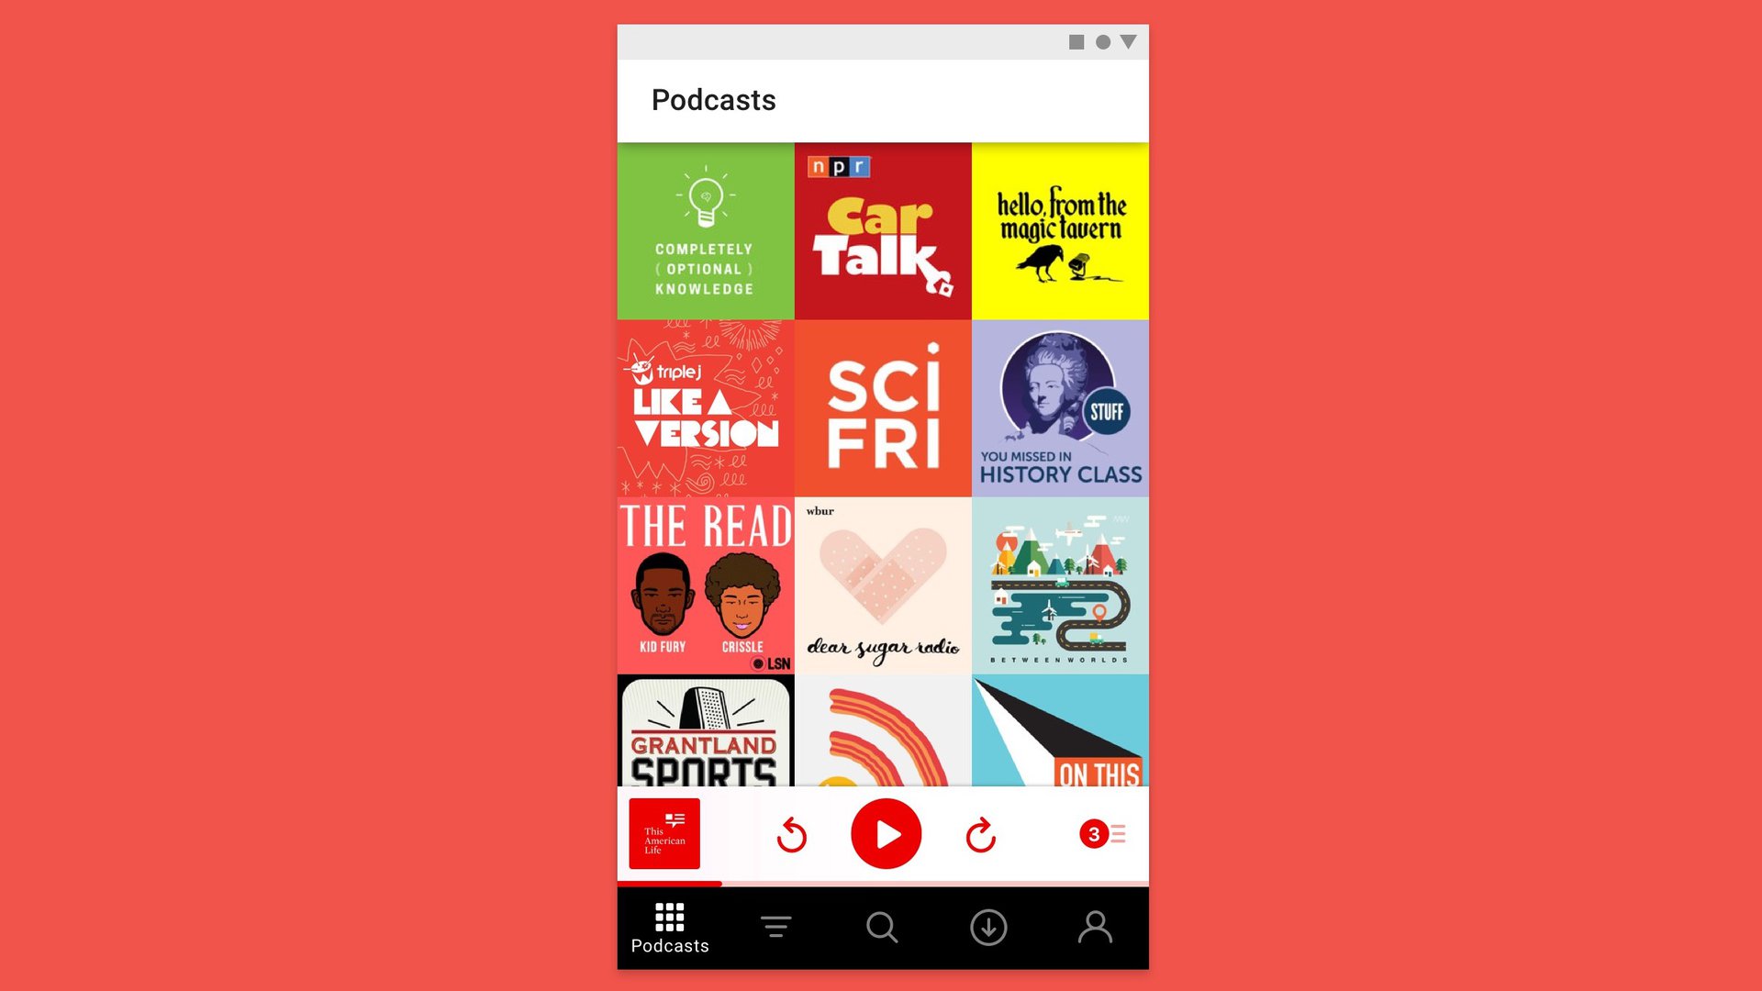This screenshot has height=991, width=1762.
Task: Open Triple J Like A Version podcast
Action: coord(704,407)
